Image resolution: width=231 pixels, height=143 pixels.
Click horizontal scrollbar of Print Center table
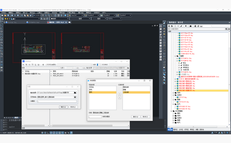[x=82, y=126]
